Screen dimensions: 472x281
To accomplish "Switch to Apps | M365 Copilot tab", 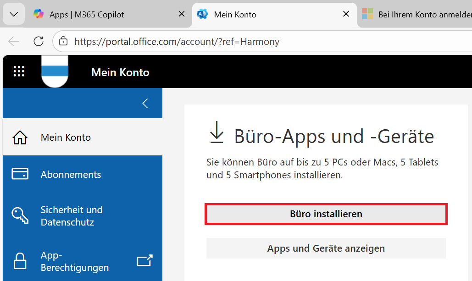I will pyautogui.click(x=87, y=15).
